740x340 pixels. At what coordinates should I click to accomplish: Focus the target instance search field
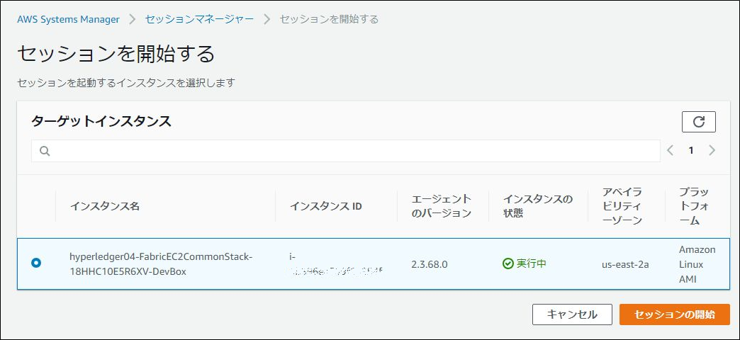pyautogui.click(x=345, y=151)
